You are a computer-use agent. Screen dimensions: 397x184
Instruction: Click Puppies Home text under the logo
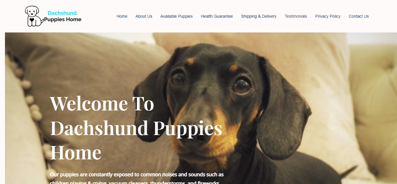pyautogui.click(x=63, y=19)
